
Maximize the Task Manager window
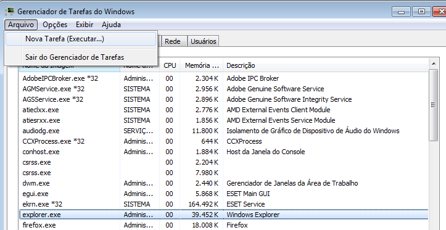point(421,12)
